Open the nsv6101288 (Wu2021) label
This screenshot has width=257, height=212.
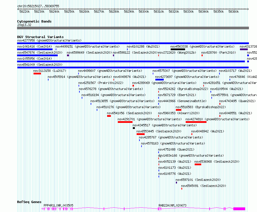pyautogui.click(x=143, y=46)
